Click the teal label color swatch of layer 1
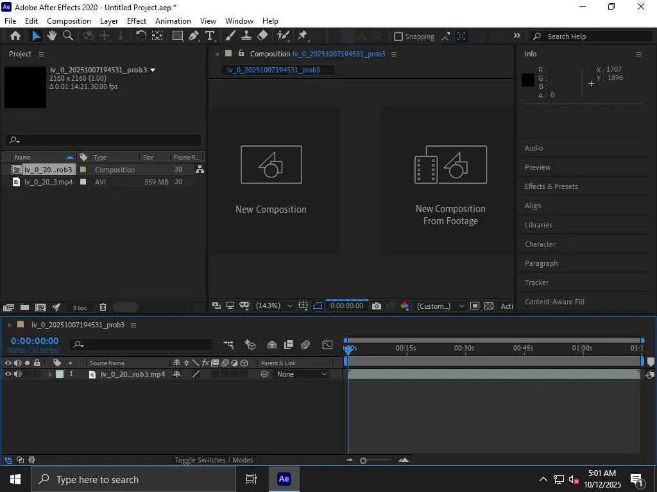This screenshot has height=492, width=657. coord(60,374)
